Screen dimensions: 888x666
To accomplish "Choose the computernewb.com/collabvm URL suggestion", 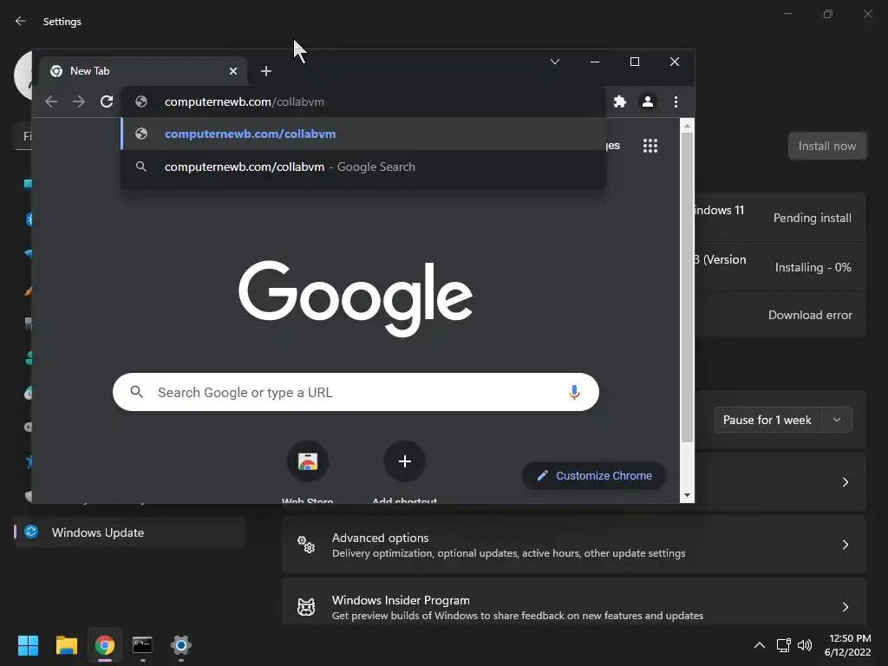I will point(363,134).
